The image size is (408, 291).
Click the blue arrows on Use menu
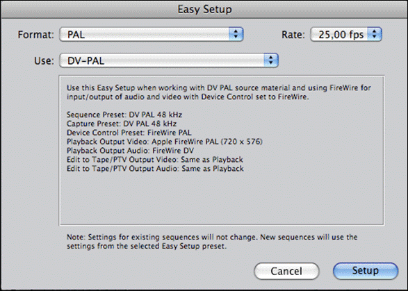(x=271, y=60)
